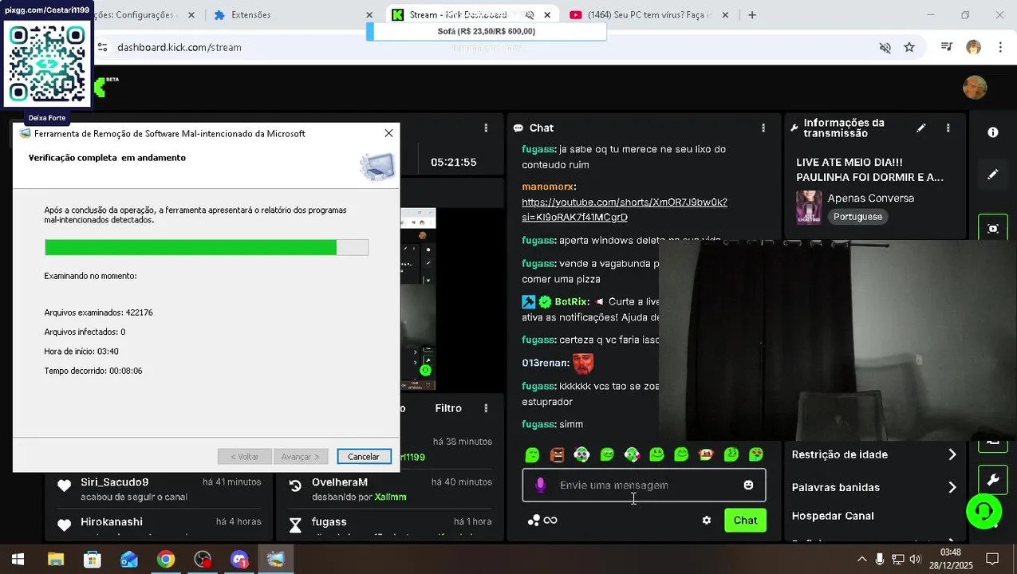Click the Envie uma mensagem input field

point(644,485)
